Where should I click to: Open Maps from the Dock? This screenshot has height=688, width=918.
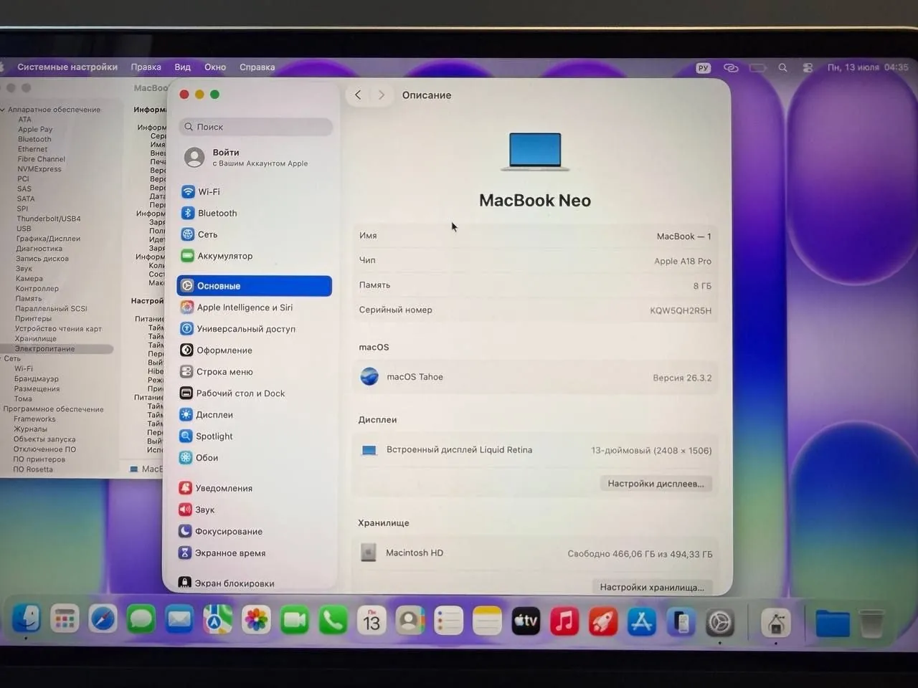click(x=217, y=620)
